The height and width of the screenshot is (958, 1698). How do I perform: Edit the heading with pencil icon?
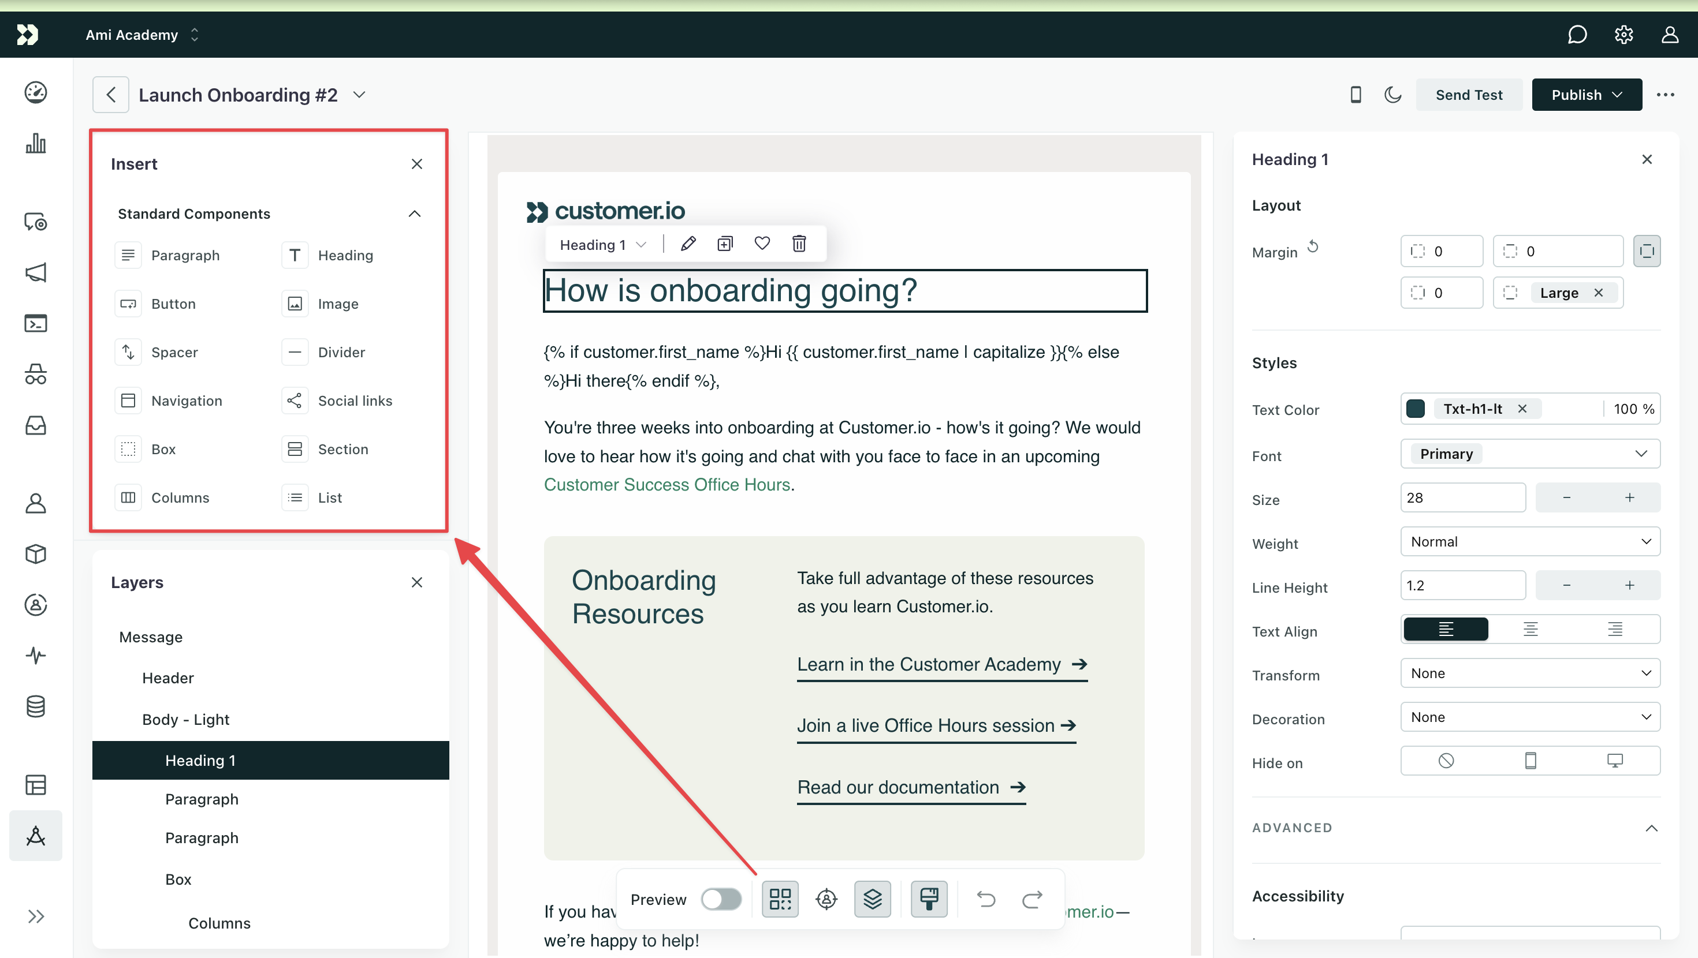[x=688, y=244]
